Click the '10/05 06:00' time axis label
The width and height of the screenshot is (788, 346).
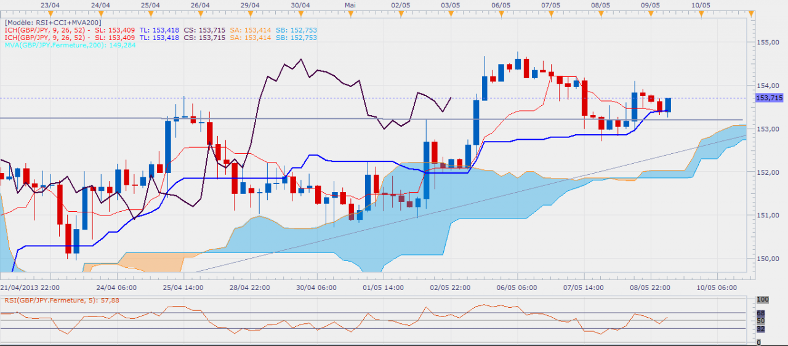717,287
